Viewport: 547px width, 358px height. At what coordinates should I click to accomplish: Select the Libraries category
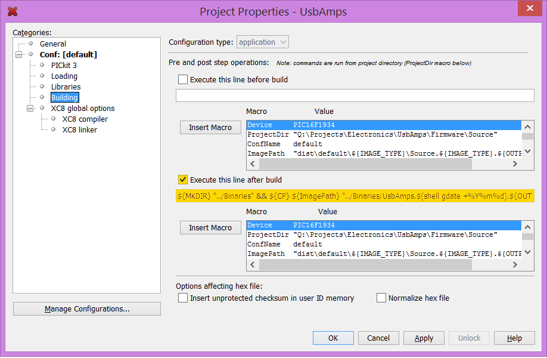tap(66, 87)
